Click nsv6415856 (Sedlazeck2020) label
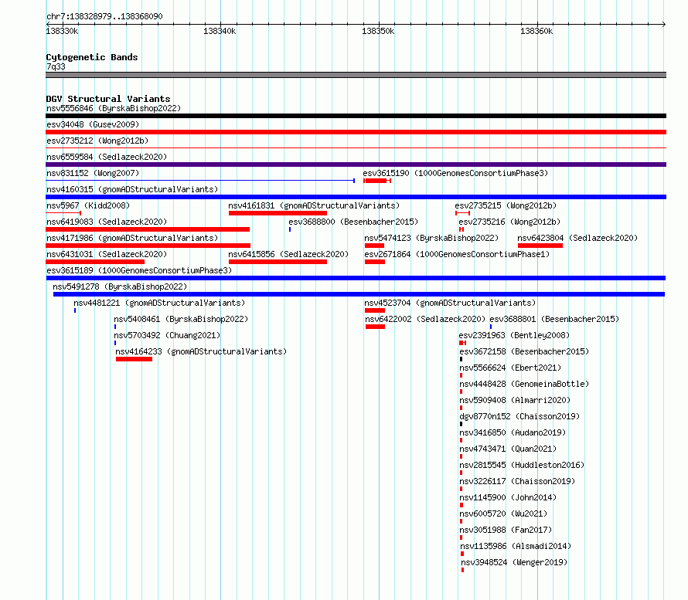 pos(288,254)
